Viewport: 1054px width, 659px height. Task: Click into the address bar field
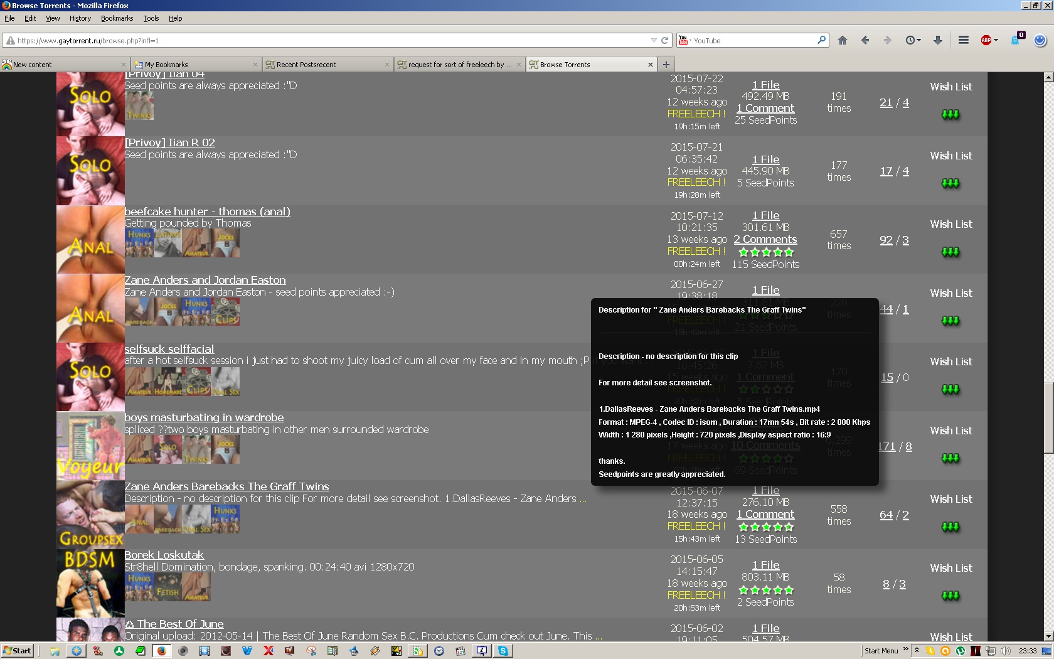point(326,40)
